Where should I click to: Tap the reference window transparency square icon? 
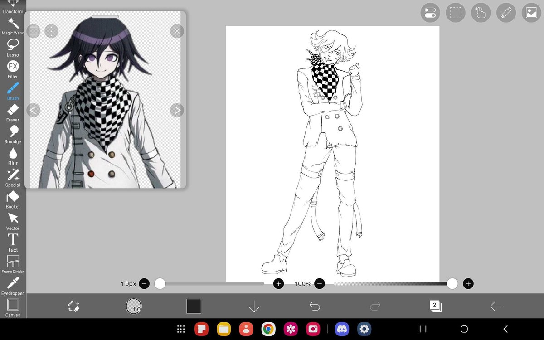coord(34,31)
